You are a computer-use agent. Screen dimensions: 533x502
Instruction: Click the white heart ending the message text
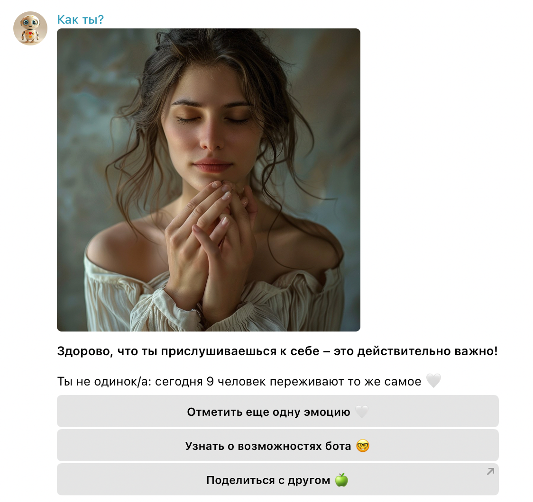(433, 381)
